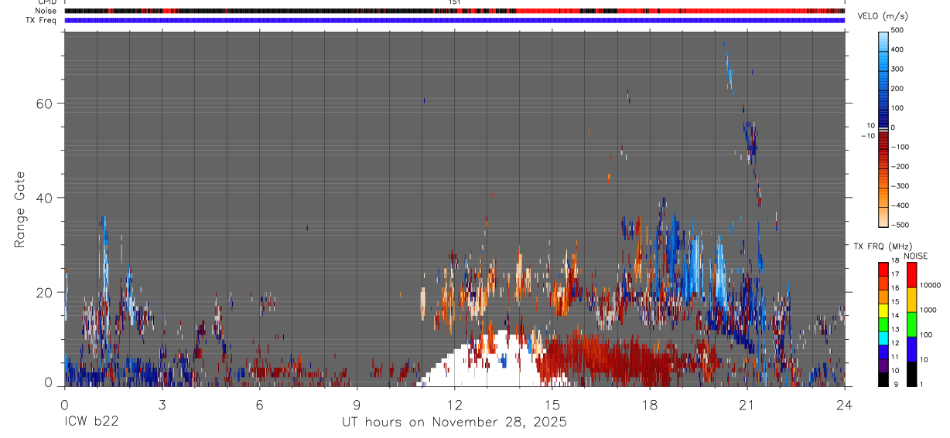950x438 pixels.
Task: Click the 1000 label on NOISE legend
Action: click(x=928, y=310)
